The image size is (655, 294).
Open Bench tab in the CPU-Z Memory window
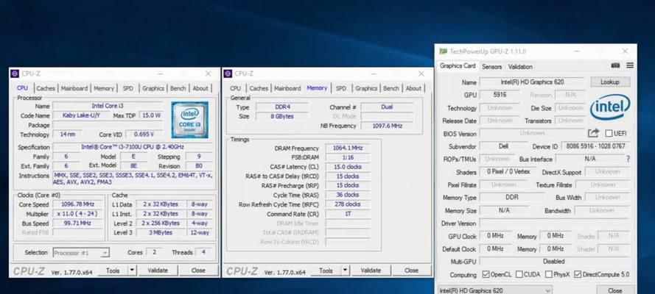point(391,88)
